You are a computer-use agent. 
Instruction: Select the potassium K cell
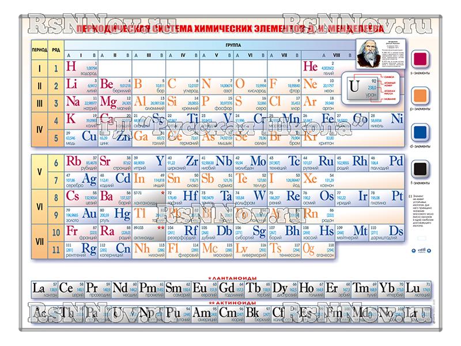point(81,121)
